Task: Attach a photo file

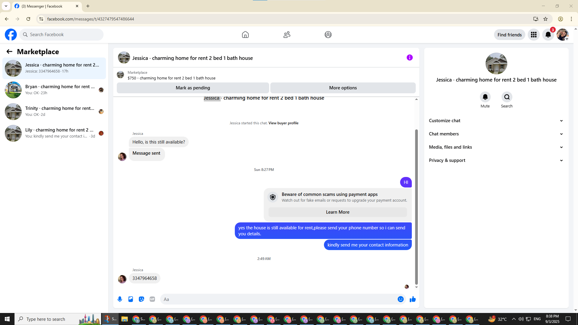Action: (x=131, y=299)
